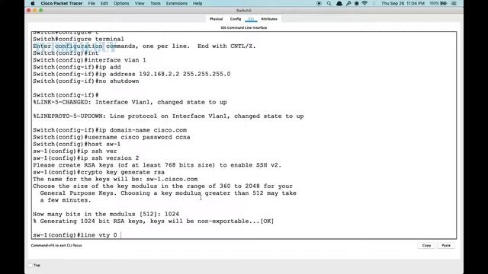This screenshot has width=488, height=274.
Task: Click the 'Generating 1024 bit RSA keys' line
Action: [153, 221]
